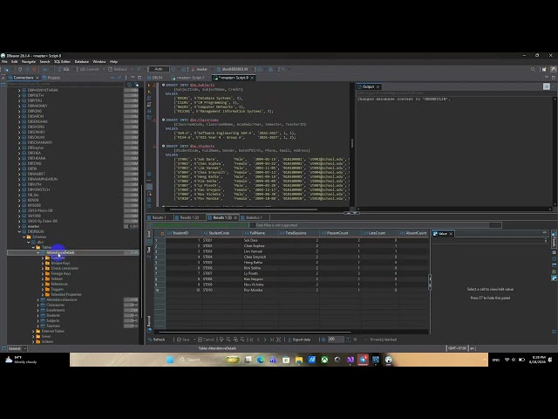Switch to the Projects panel tab
This screenshot has width=558, height=419.
[51, 78]
